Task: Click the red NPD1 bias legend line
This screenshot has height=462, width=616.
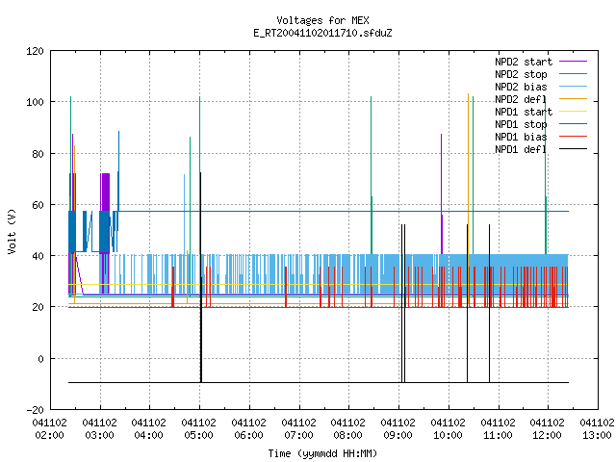Action: [x=574, y=137]
